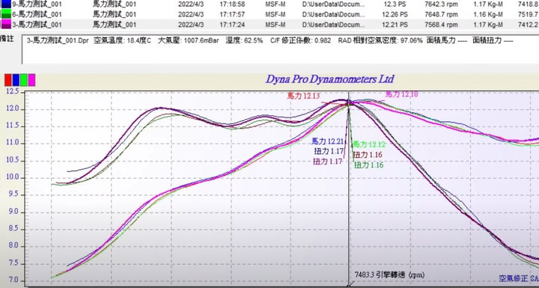Click the MSF-M cell in the 17:17:57 row
Viewport: 539px width, 288px height.
click(x=275, y=14)
